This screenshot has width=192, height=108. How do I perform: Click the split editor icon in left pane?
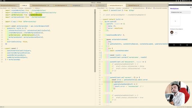(x=91, y=5)
